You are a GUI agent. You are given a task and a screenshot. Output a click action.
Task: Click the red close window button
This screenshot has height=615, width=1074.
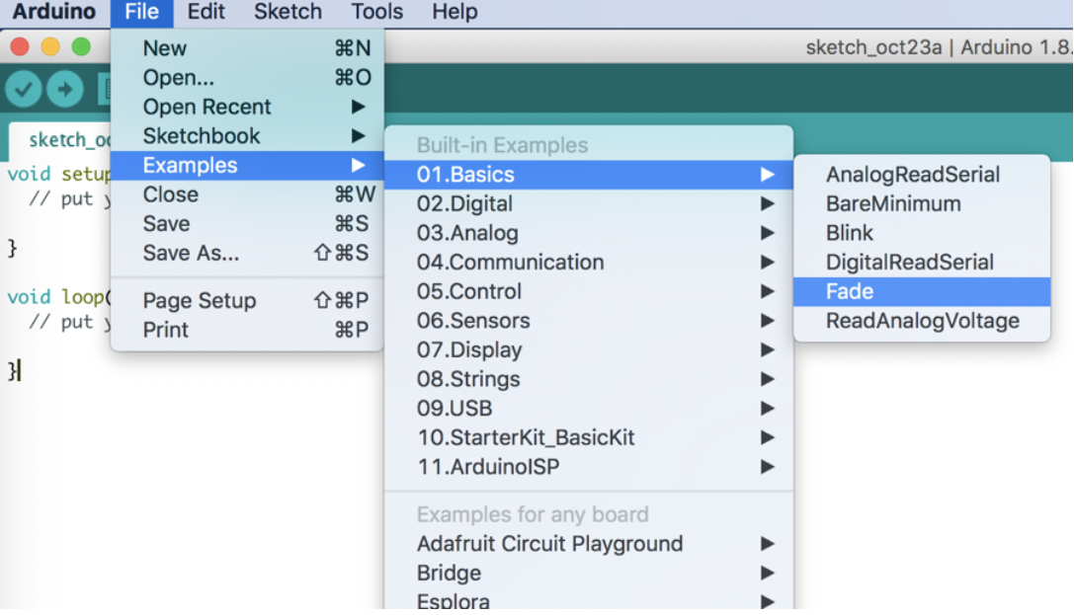(20, 46)
